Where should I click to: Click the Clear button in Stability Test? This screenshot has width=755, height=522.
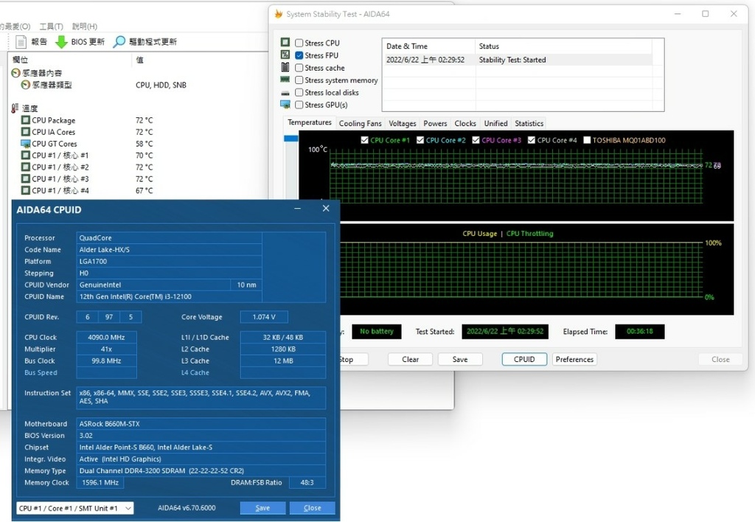tap(410, 359)
